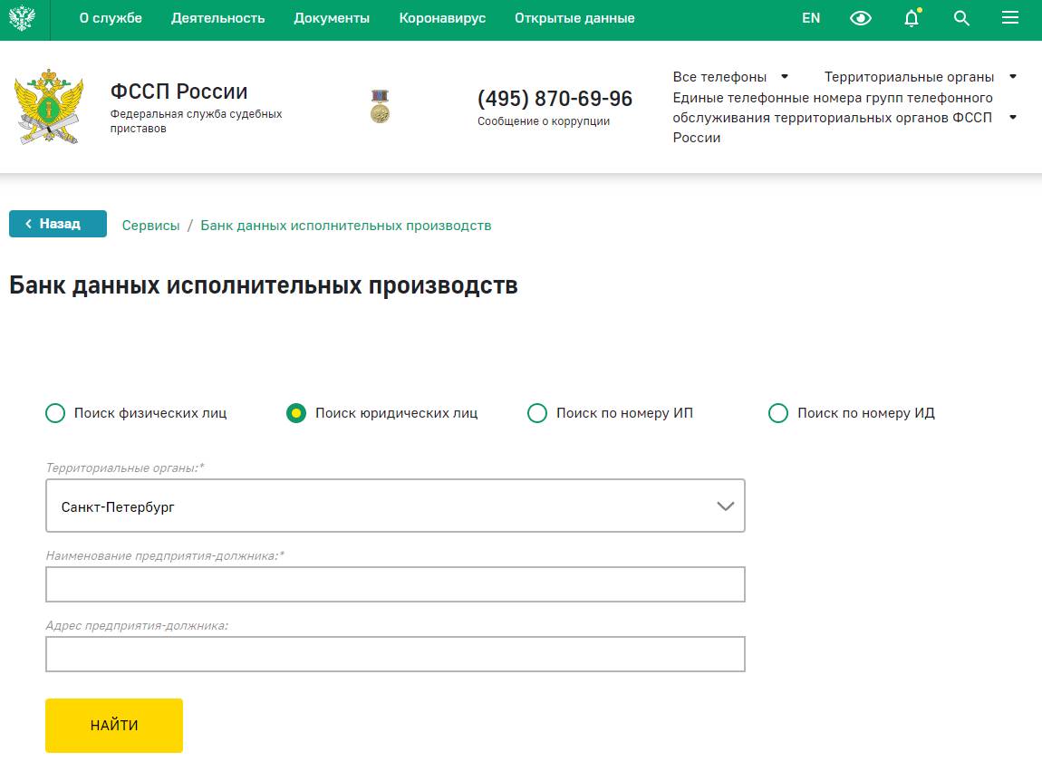Select Поиск юридических лиц radio button
Screen dimensions: 1042x771
[296, 413]
